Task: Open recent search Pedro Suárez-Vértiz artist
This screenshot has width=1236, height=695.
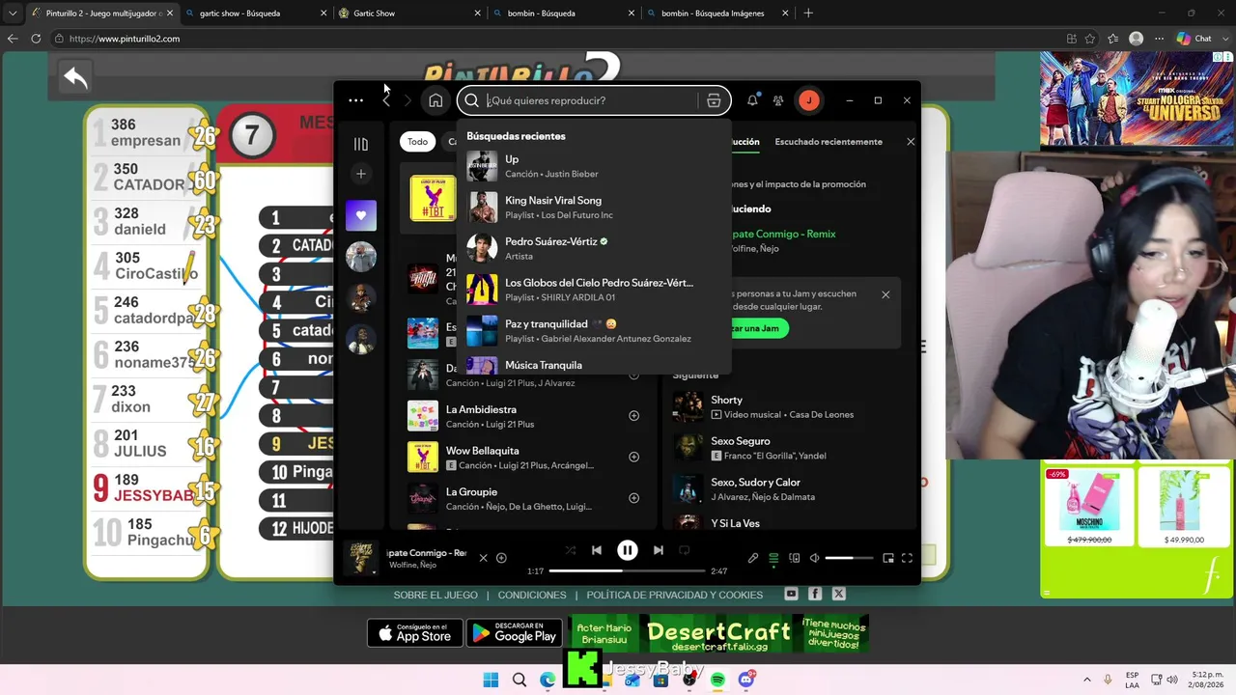Action: tap(593, 248)
